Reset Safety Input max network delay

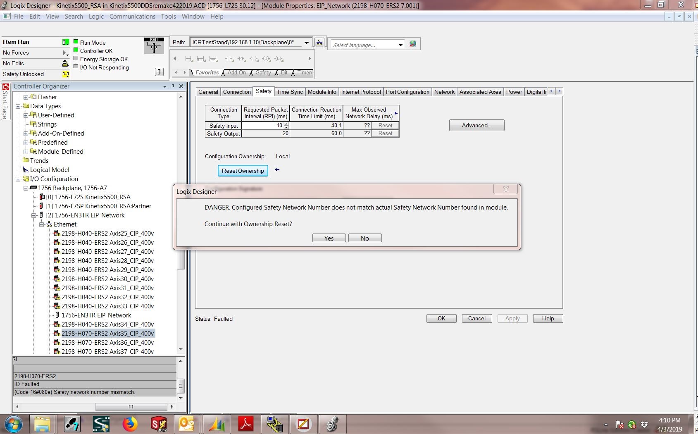pyautogui.click(x=385, y=125)
